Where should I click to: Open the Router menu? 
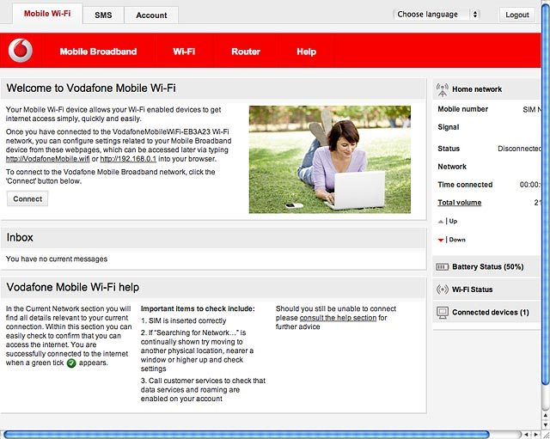click(246, 52)
